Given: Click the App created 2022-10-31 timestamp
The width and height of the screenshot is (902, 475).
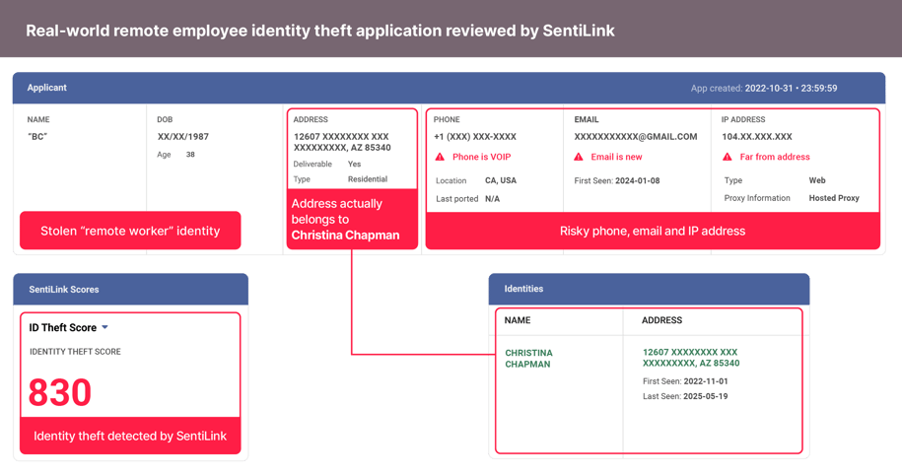Looking at the screenshot, I should pos(791,89).
